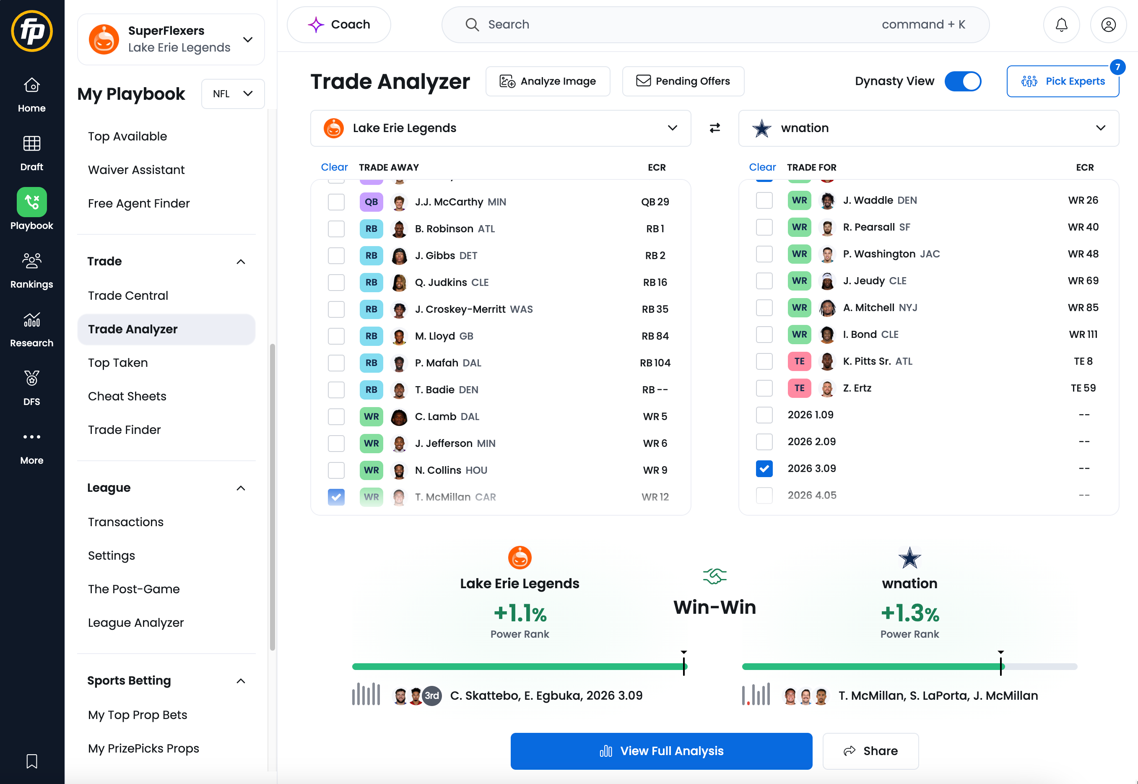Screen dimensions: 1138x784
Task: Open My Top Prop Bets
Action: pyautogui.click(x=138, y=715)
